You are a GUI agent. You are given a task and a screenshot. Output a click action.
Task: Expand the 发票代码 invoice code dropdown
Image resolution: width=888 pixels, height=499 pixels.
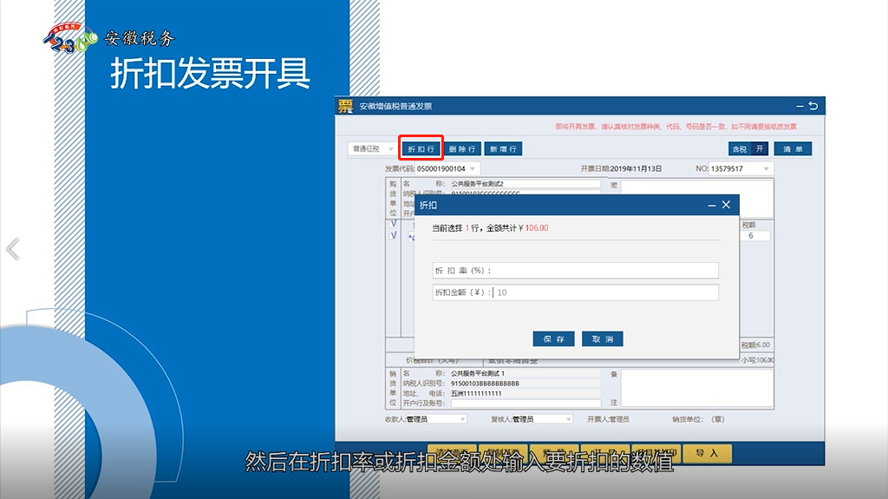473,169
